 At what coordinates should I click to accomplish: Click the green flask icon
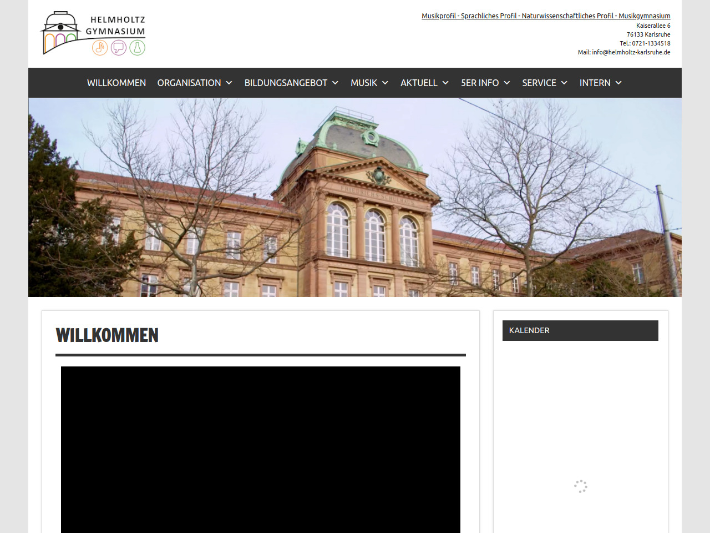[137, 48]
